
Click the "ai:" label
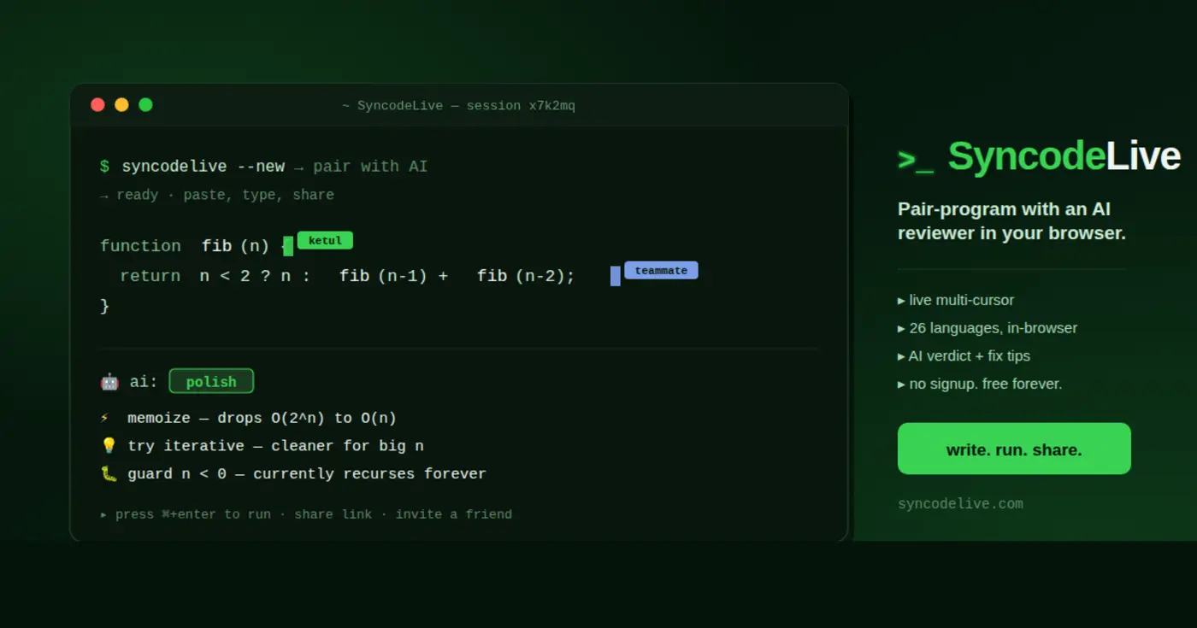pos(144,382)
